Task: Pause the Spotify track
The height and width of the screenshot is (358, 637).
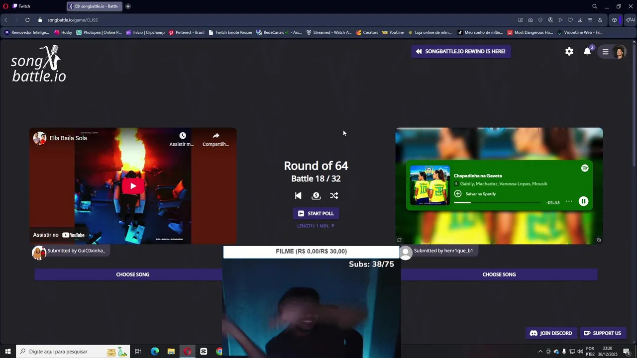Action: [583, 201]
